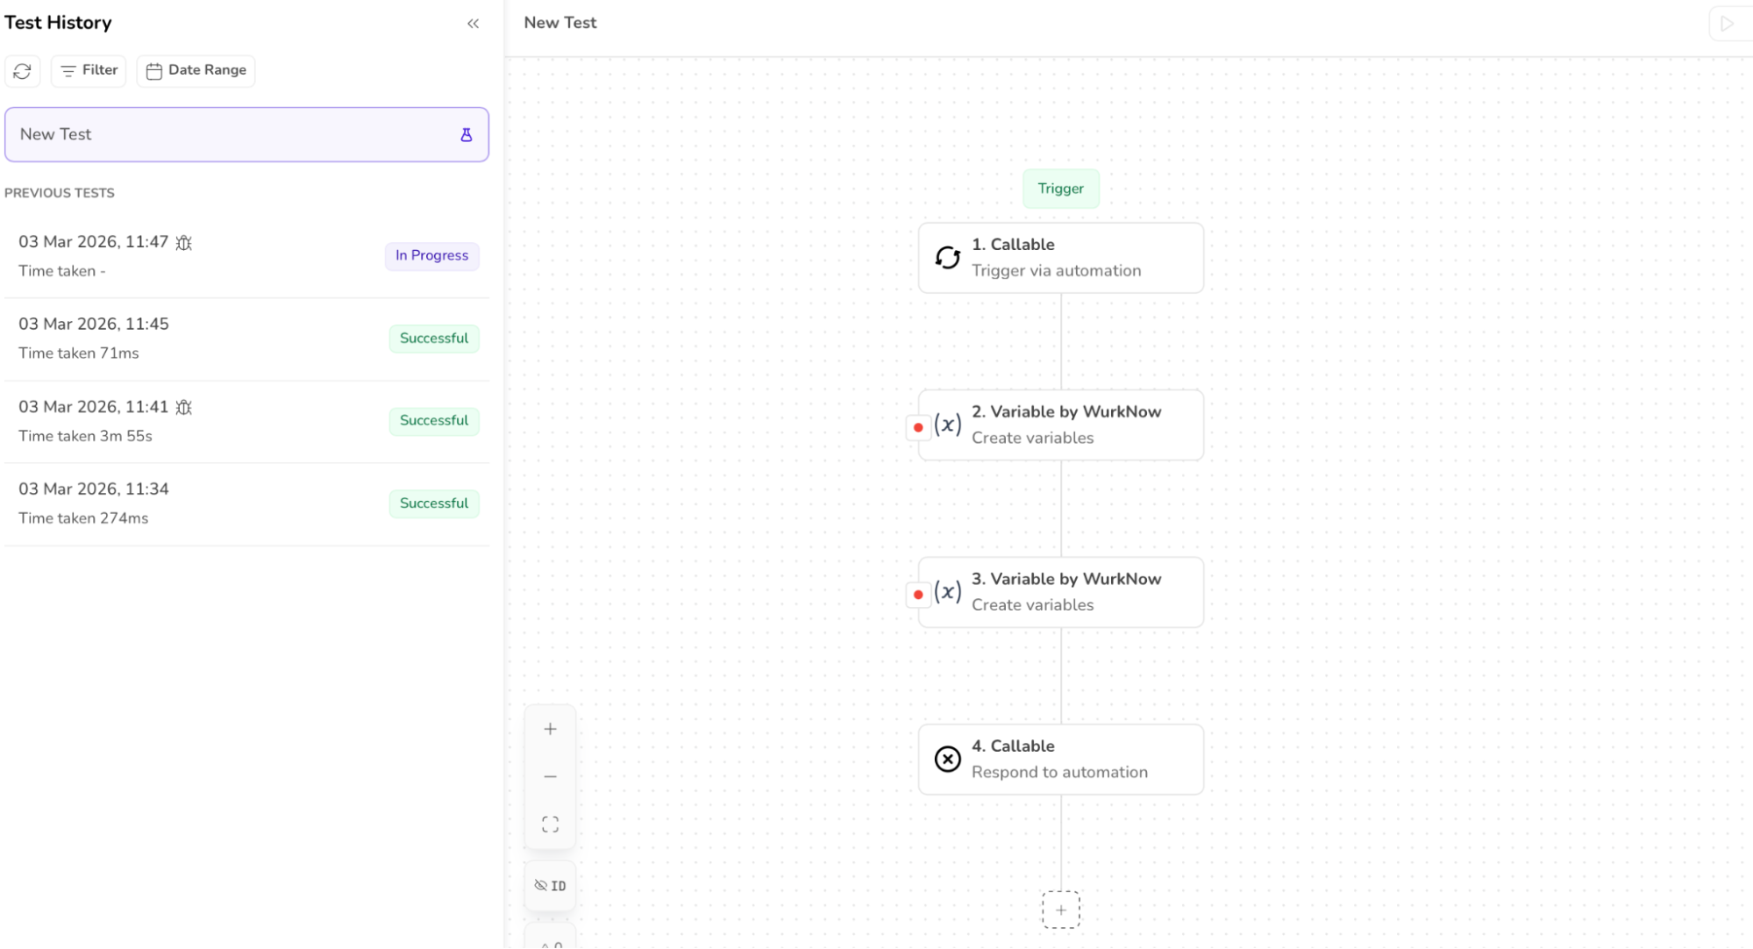Screen dimensions: 1753x949
Task: Click the refresh test history icon
Action: click(23, 71)
